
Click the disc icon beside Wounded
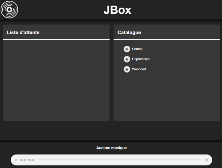127,69
